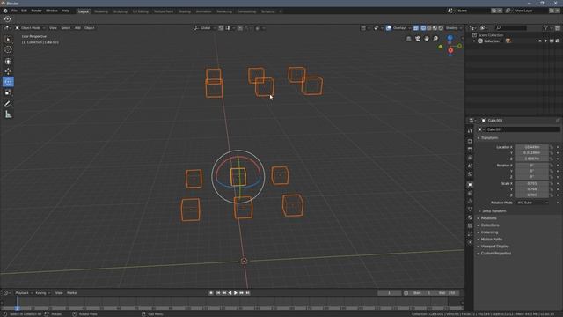This screenshot has width=563, height=317.
Task: Switch to the Sculpting workspace tab
Action: (x=121, y=11)
